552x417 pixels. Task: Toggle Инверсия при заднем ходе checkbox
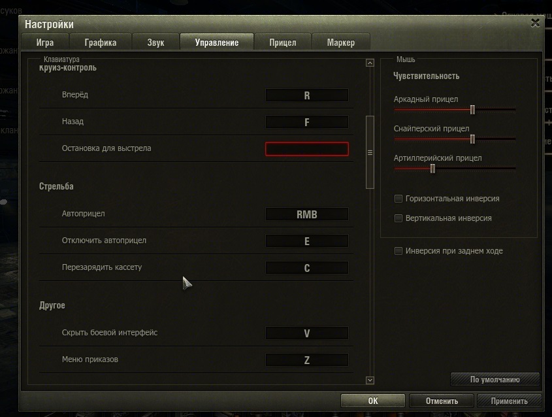click(398, 251)
